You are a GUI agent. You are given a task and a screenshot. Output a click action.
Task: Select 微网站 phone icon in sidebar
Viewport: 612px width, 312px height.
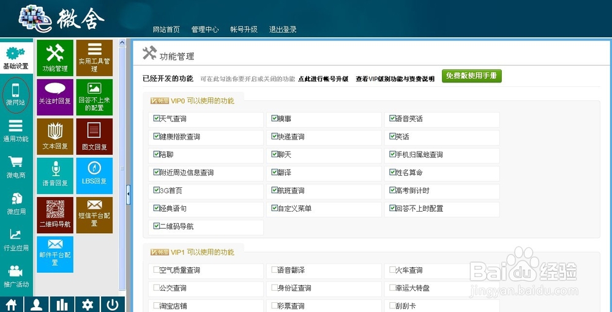click(16, 95)
